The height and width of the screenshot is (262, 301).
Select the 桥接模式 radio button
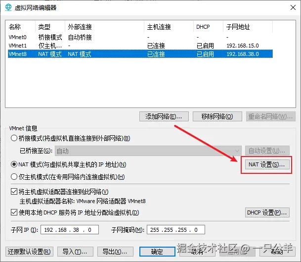[x=14, y=138]
